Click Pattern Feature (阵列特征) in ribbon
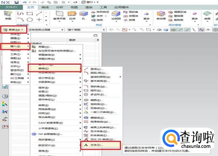The image size is (218, 156). (100, 12)
